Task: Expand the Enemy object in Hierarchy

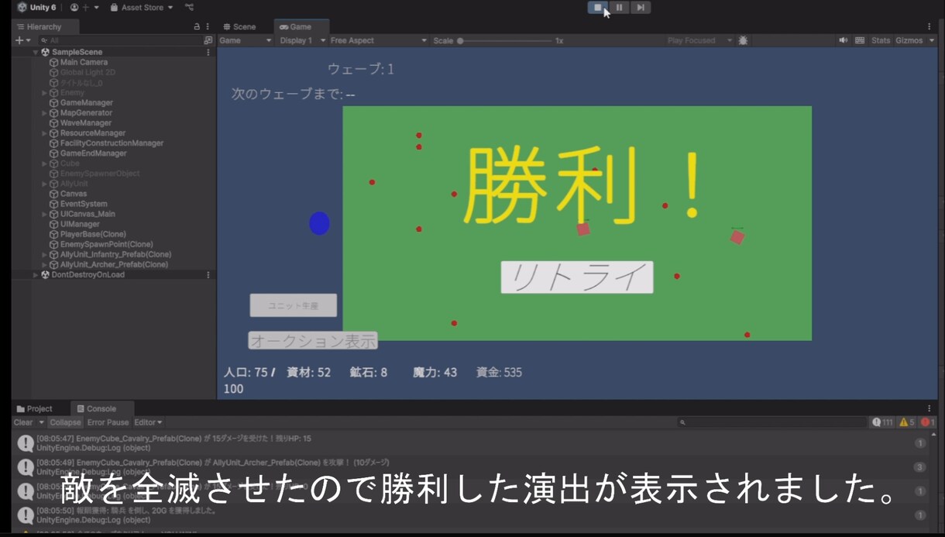Action: pos(45,92)
